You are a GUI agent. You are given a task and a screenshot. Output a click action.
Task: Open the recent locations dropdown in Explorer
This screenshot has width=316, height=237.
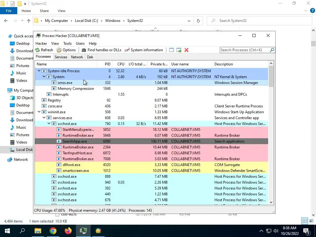(x=22, y=21)
